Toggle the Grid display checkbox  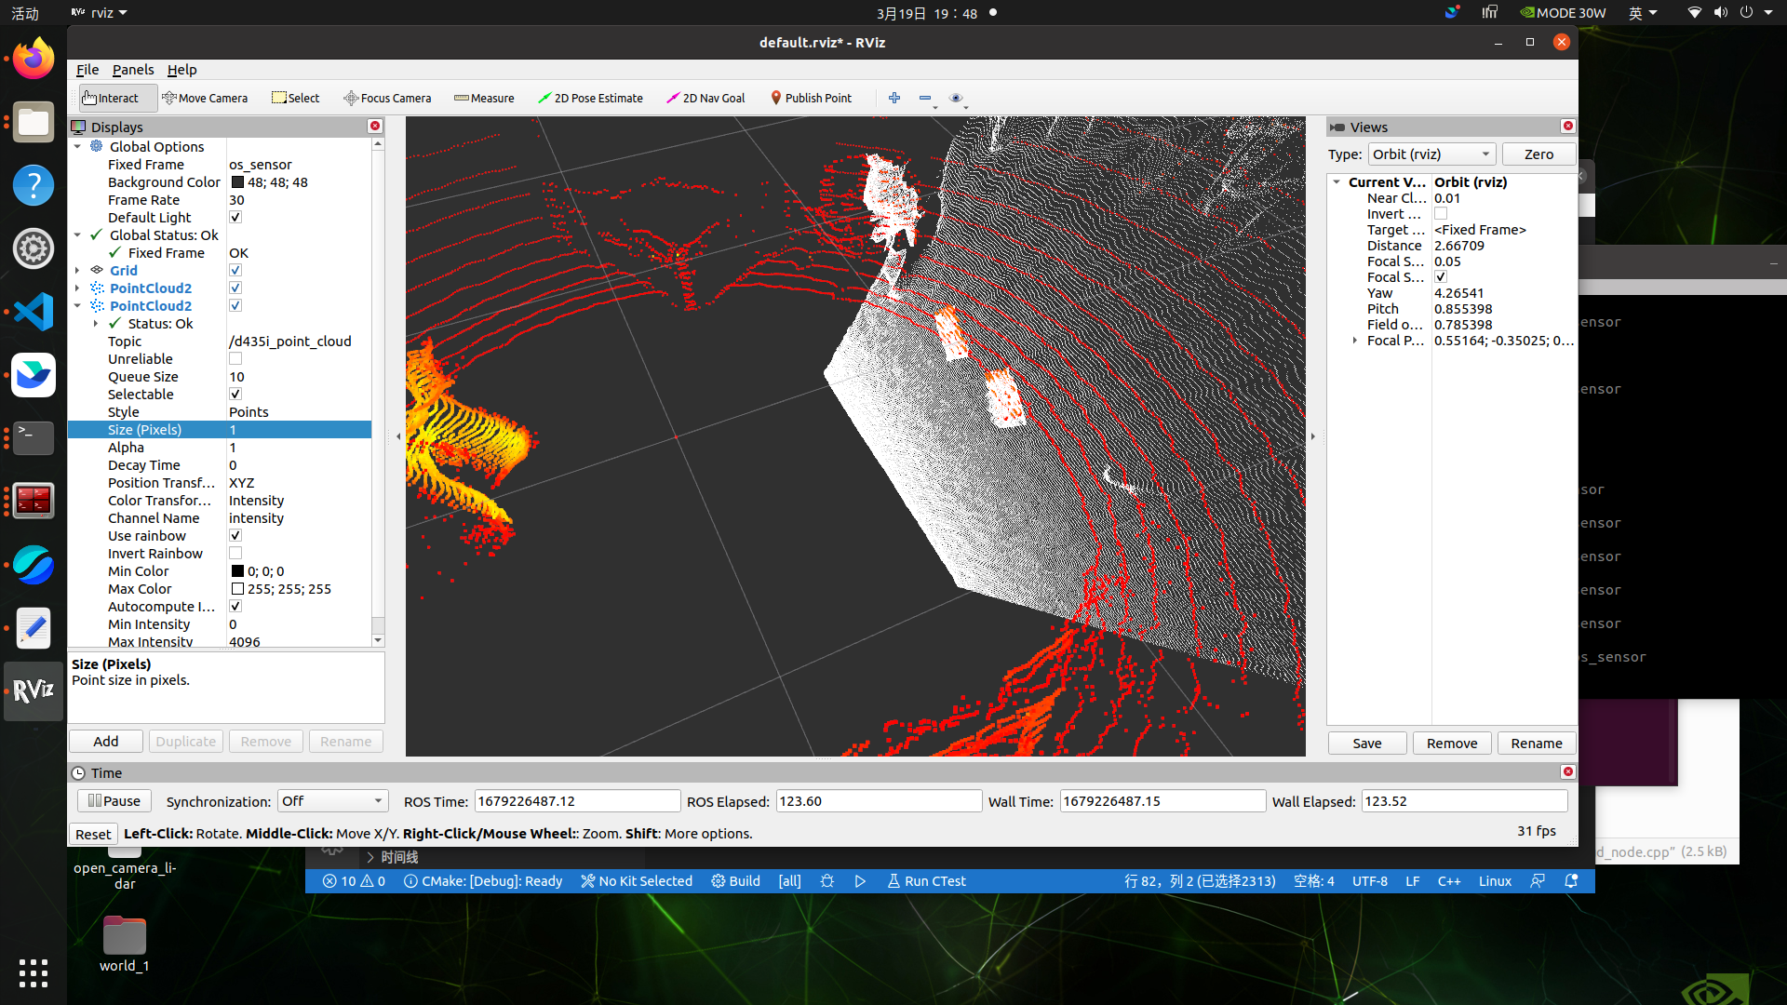[x=235, y=271]
